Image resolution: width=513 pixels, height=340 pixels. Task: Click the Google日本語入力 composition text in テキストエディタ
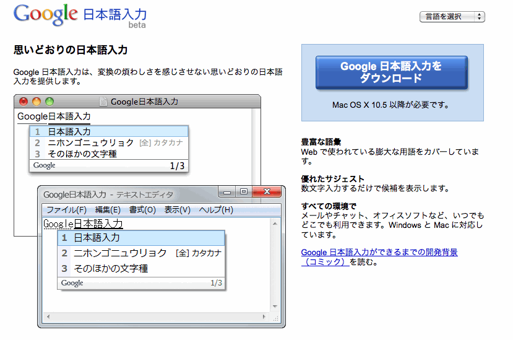click(83, 224)
